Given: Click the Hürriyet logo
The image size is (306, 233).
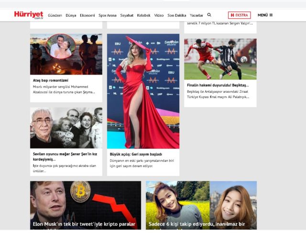Looking at the screenshot, I should click(28, 15).
